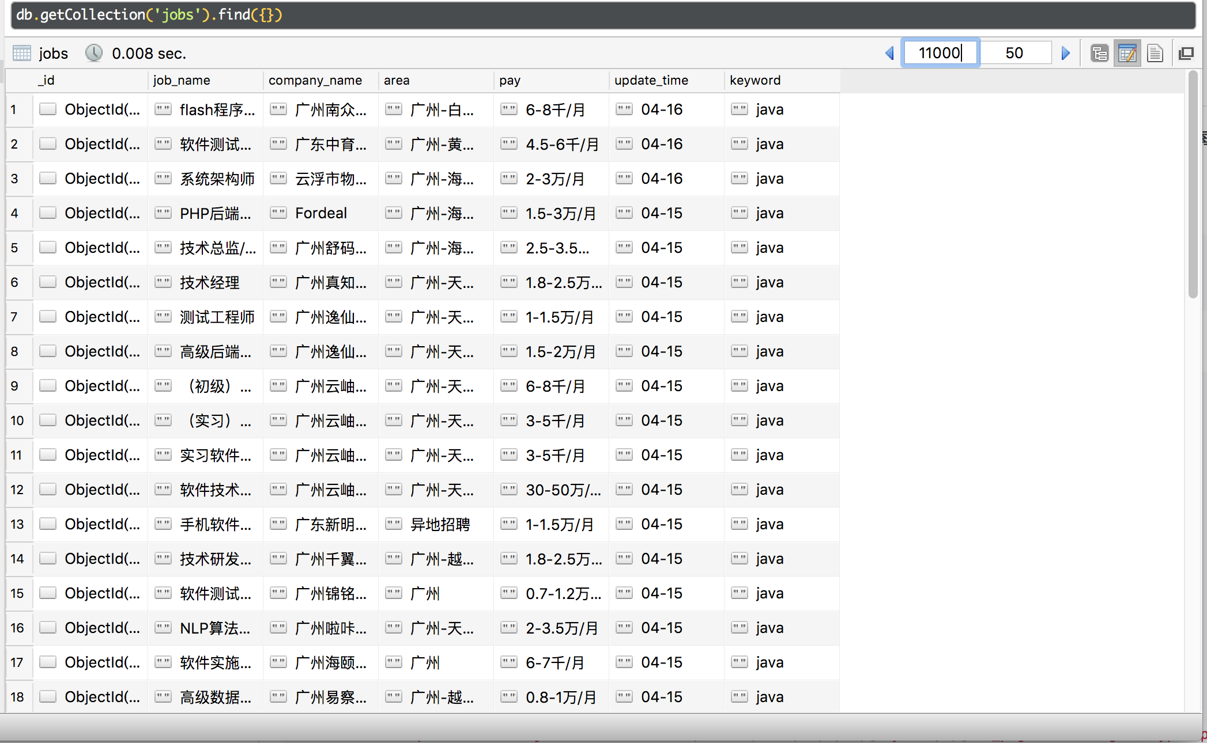Click ObjectId icon in row 1
This screenshot has height=743, width=1207.
[48, 109]
